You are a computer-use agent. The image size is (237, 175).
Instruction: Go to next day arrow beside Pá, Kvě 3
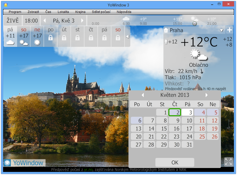click(82, 20)
